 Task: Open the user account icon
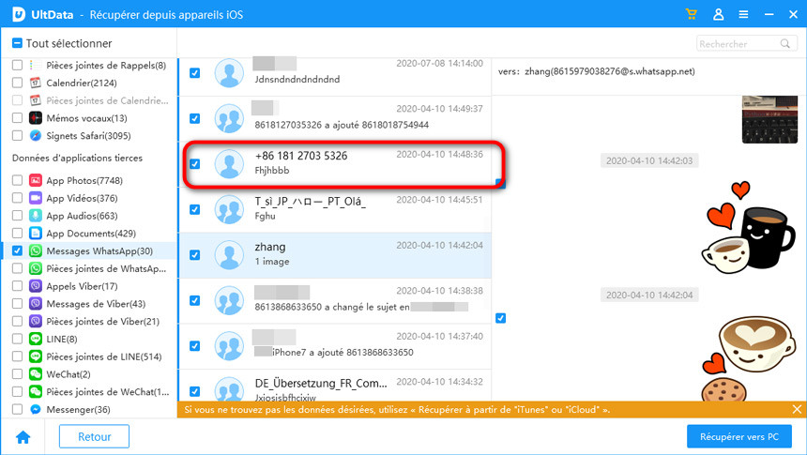tap(718, 14)
